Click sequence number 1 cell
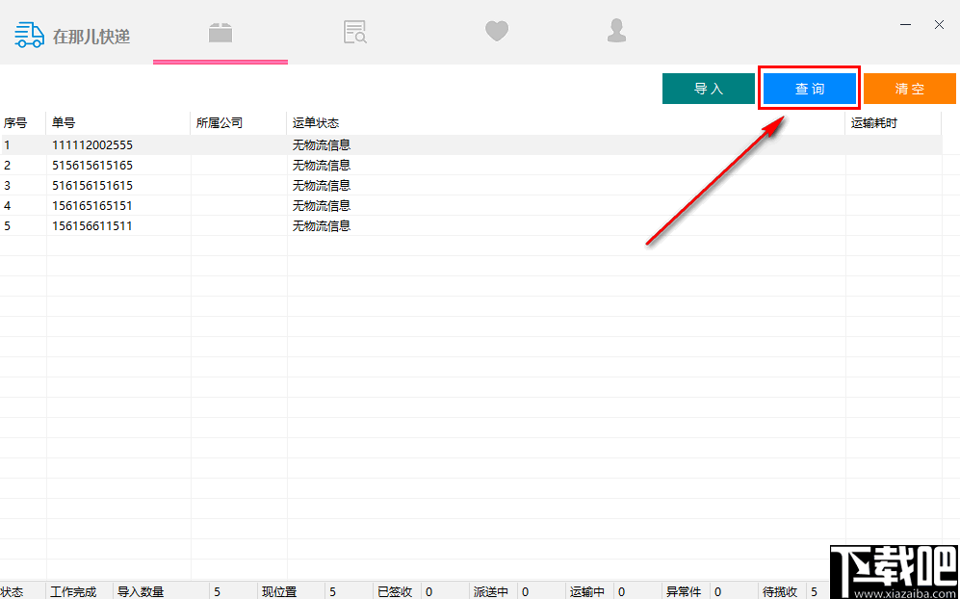Screen dimensions: 960x599 [x=8, y=145]
